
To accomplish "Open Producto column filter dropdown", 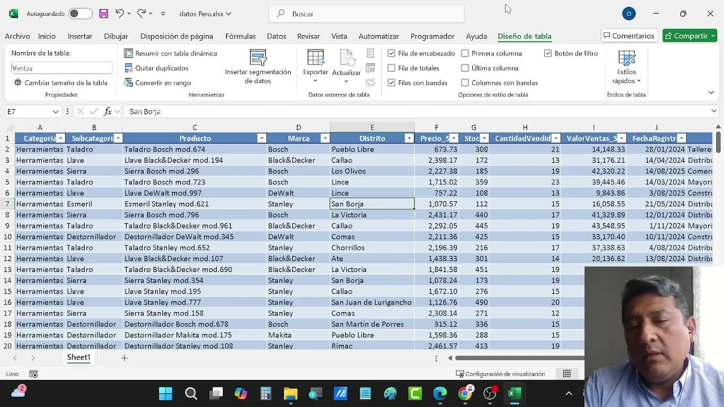I will [x=261, y=138].
